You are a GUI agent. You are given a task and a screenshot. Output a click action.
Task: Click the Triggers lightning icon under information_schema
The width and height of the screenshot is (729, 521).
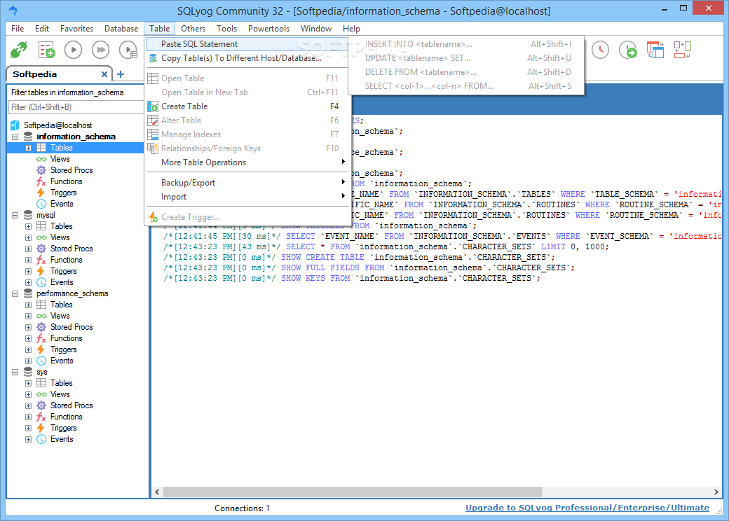pos(41,193)
